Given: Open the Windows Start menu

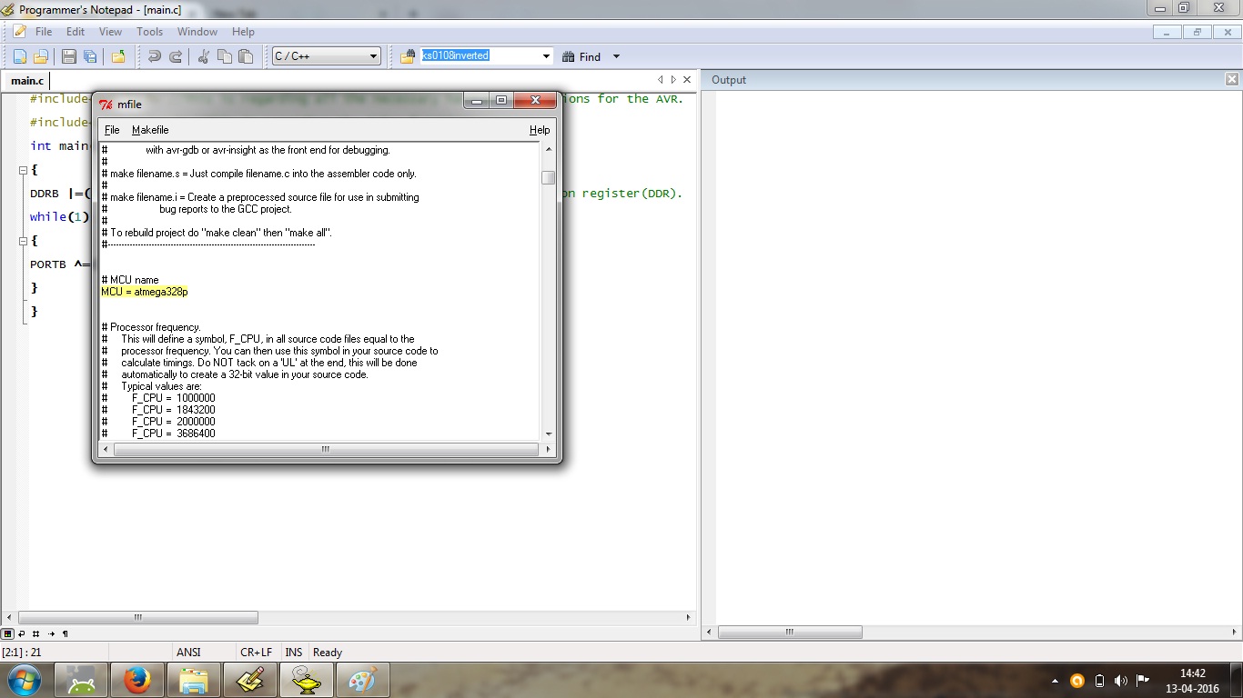Looking at the screenshot, I should pyautogui.click(x=25, y=680).
